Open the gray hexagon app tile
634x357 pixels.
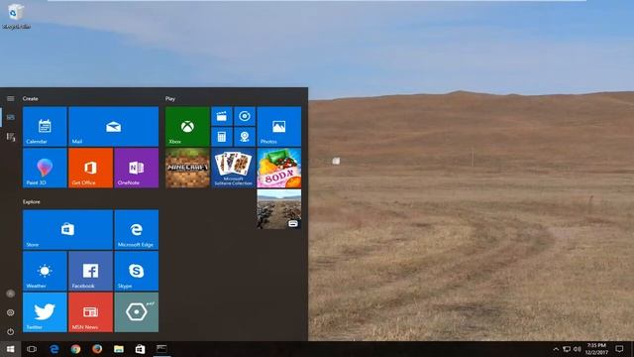pos(137,312)
